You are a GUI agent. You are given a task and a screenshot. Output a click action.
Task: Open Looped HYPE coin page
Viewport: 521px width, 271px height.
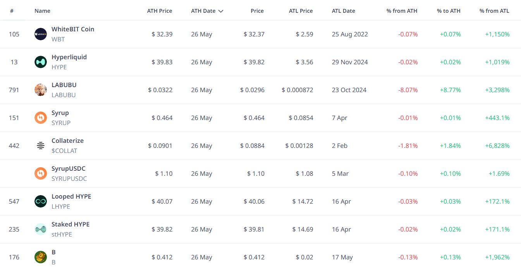pos(71,196)
